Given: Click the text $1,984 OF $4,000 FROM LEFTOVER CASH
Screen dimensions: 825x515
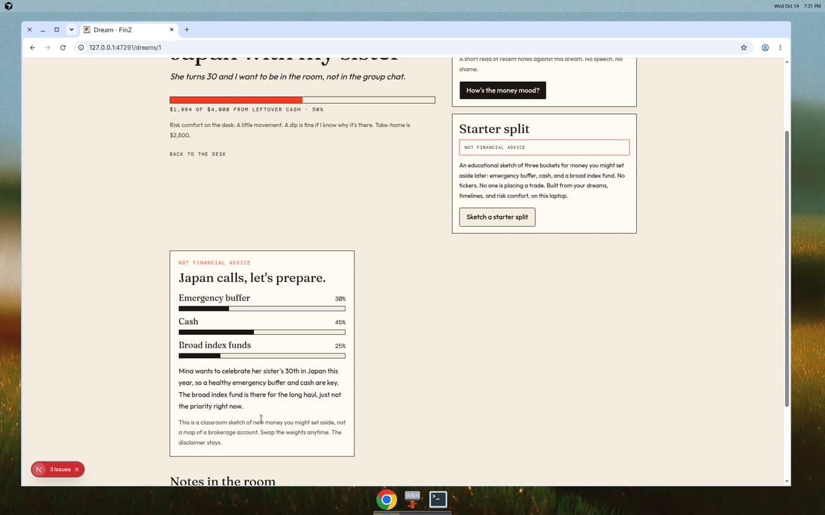Looking at the screenshot, I should pyautogui.click(x=235, y=109).
